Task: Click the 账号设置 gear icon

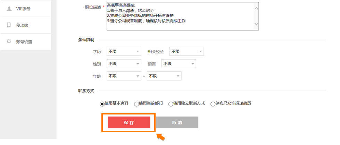Action: tap(9, 41)
